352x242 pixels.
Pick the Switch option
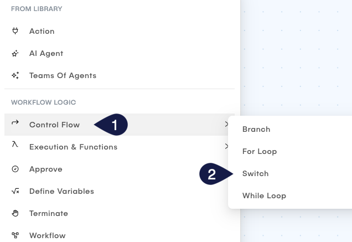256,173
